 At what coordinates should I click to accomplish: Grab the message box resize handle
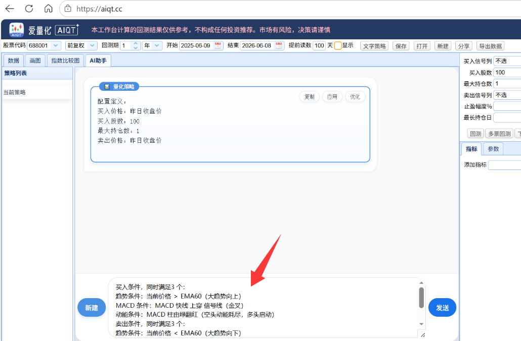tap(423, 335)
